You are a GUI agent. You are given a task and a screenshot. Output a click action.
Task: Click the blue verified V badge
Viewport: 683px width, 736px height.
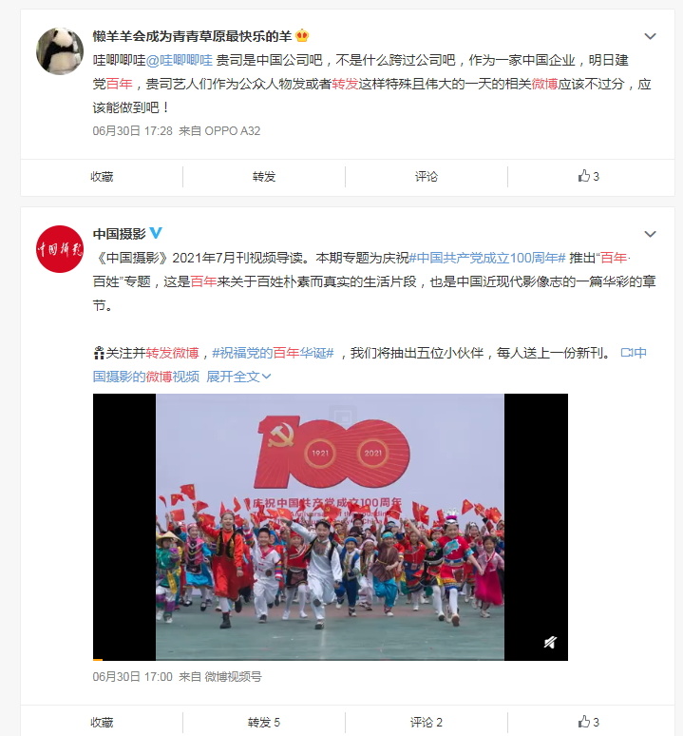tap(156, 233)
